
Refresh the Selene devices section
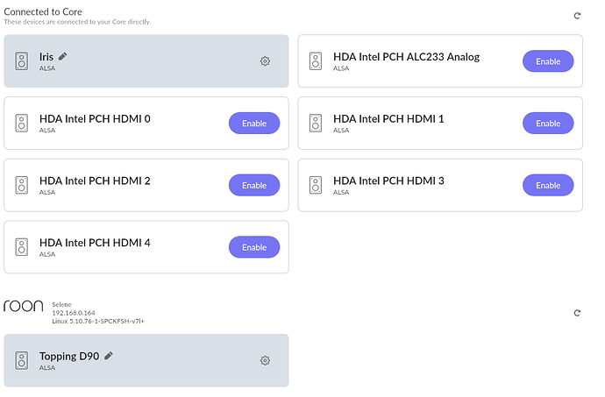click(x=577, y=313)
